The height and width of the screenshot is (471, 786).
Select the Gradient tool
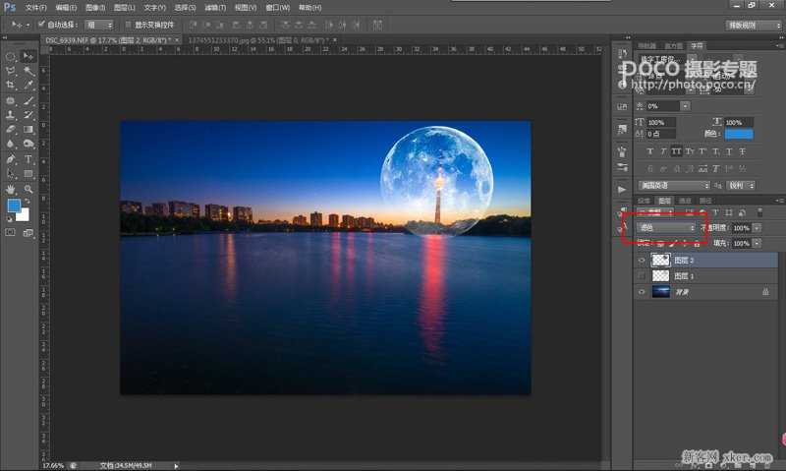28,130
